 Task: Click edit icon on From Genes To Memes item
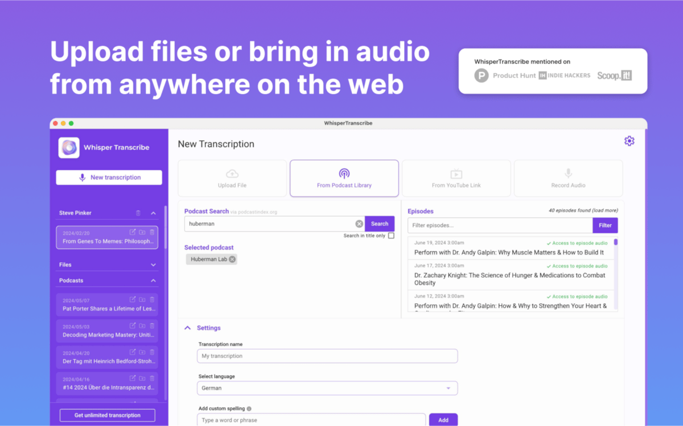(x=133, y=232)
